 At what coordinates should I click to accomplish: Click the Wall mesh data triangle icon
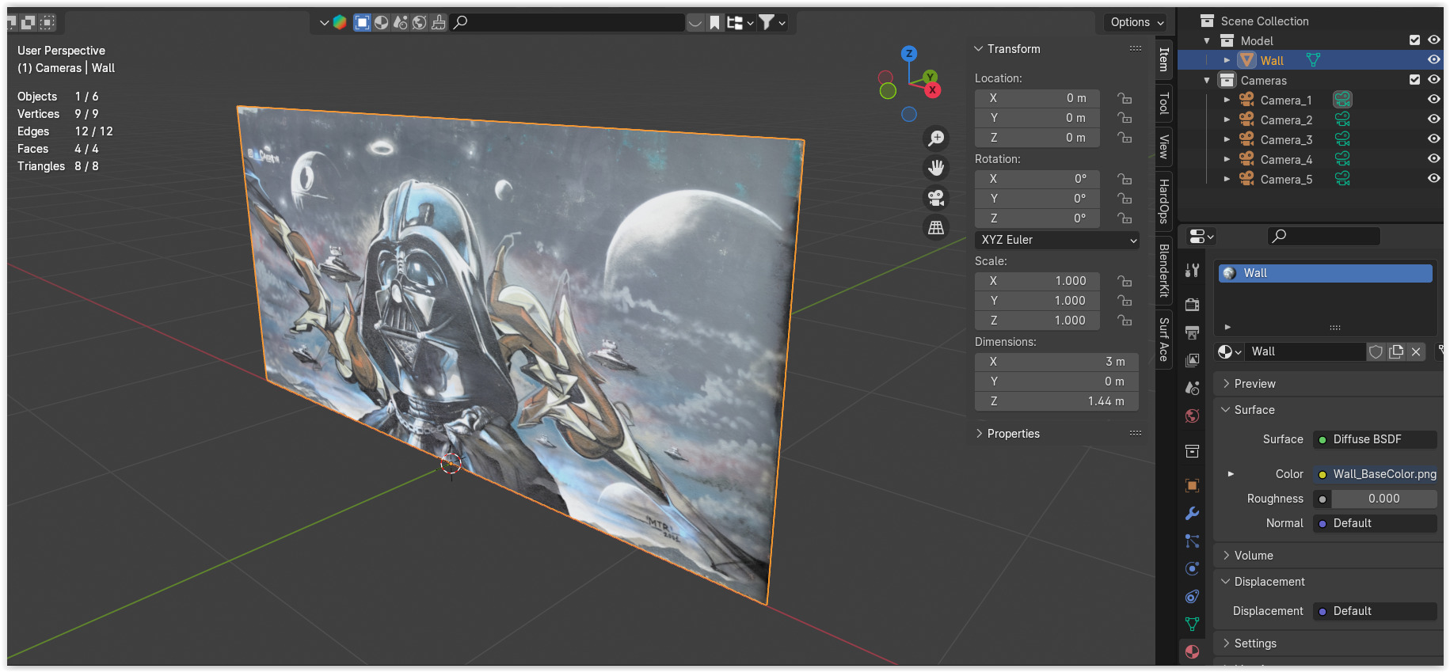(x=1313, y=60)
